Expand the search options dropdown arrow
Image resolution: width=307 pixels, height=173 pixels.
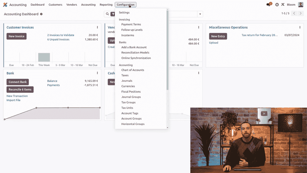(200, 14)
